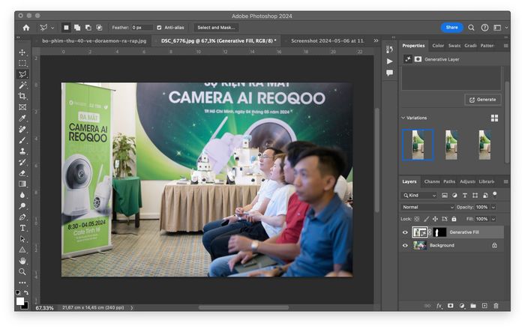Select the Triangle shape tool
The height and width of the screenshot is (329, 525).
click(22, 250)
